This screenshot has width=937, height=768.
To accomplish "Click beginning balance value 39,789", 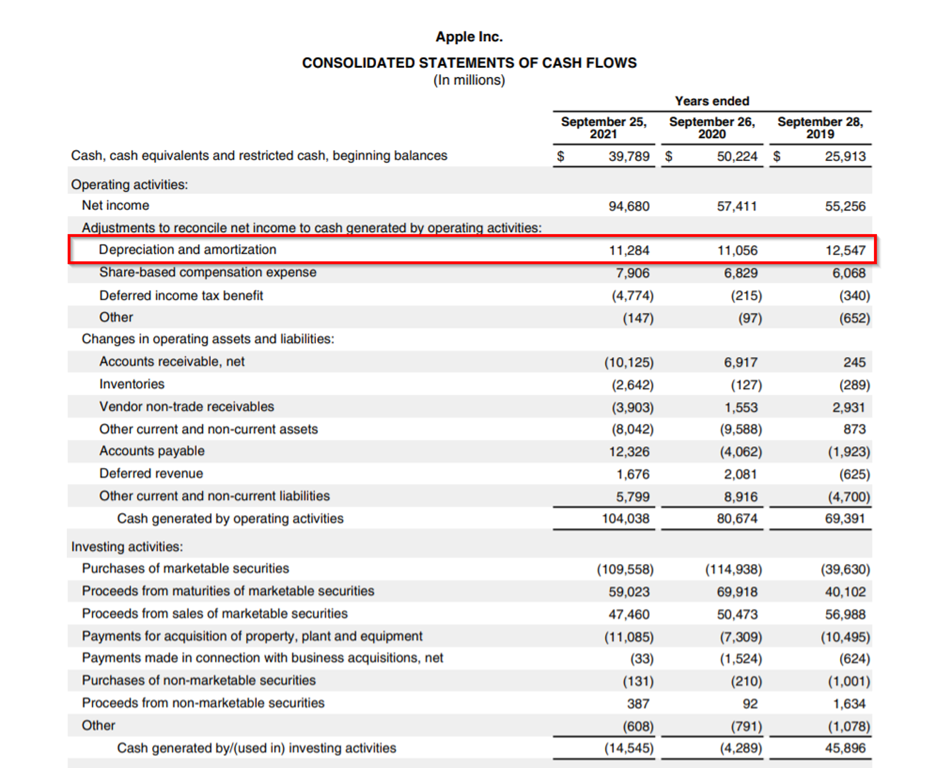I will click(629, 157).
